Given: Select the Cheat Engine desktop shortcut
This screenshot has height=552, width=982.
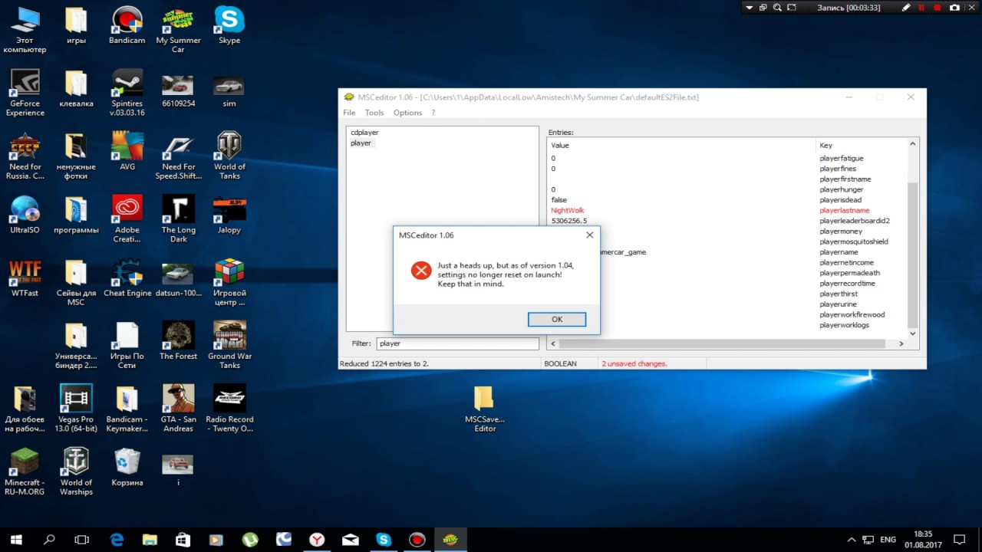Looking at the screenshot, I should (127, 278).
